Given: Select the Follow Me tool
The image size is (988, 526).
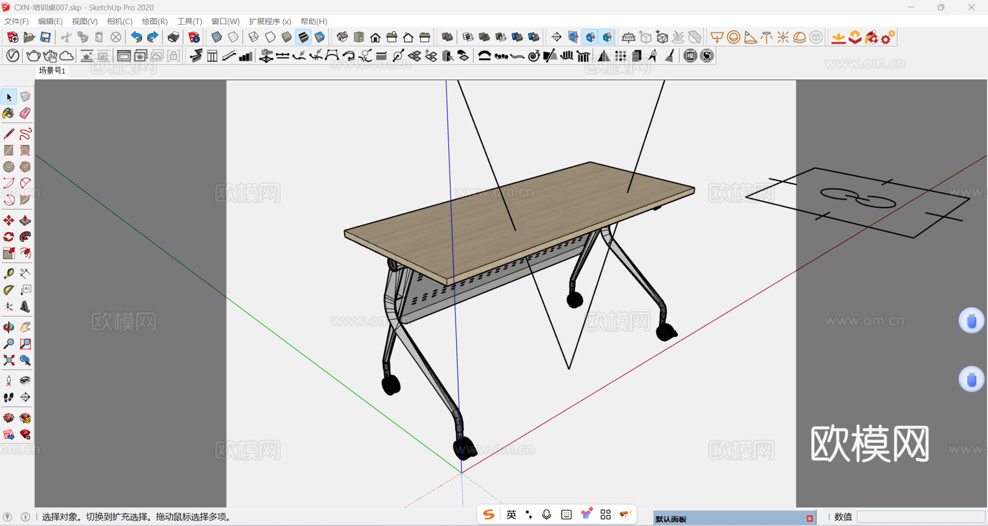Looking at the screenshot, I should coord(25,237).
